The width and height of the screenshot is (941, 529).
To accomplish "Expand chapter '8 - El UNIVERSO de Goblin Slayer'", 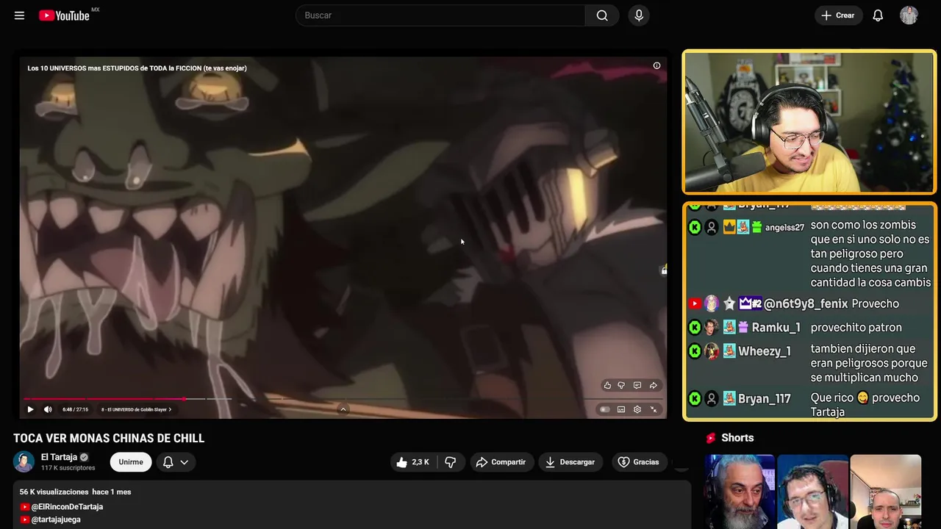I will click(136, 409).
